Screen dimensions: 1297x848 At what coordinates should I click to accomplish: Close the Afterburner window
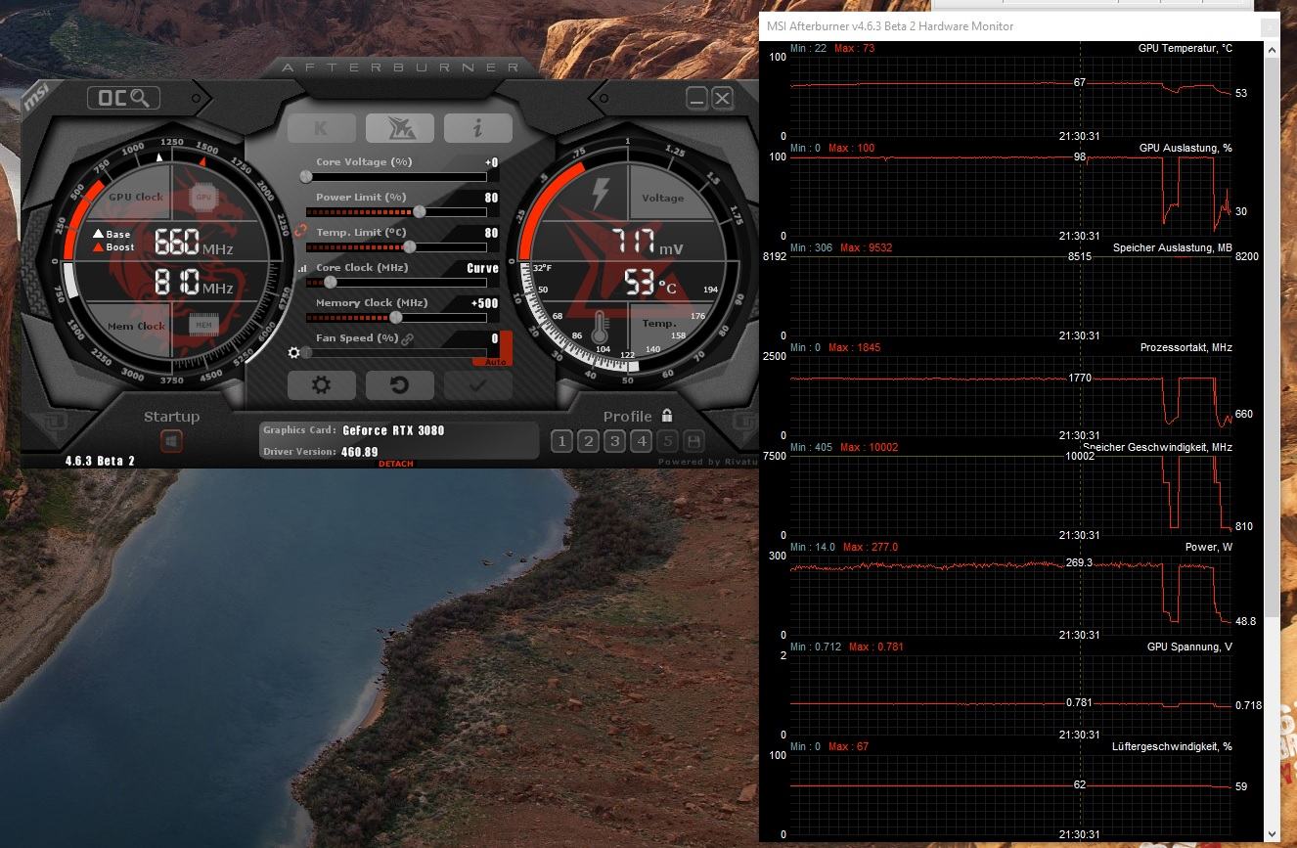pos(722,98)
